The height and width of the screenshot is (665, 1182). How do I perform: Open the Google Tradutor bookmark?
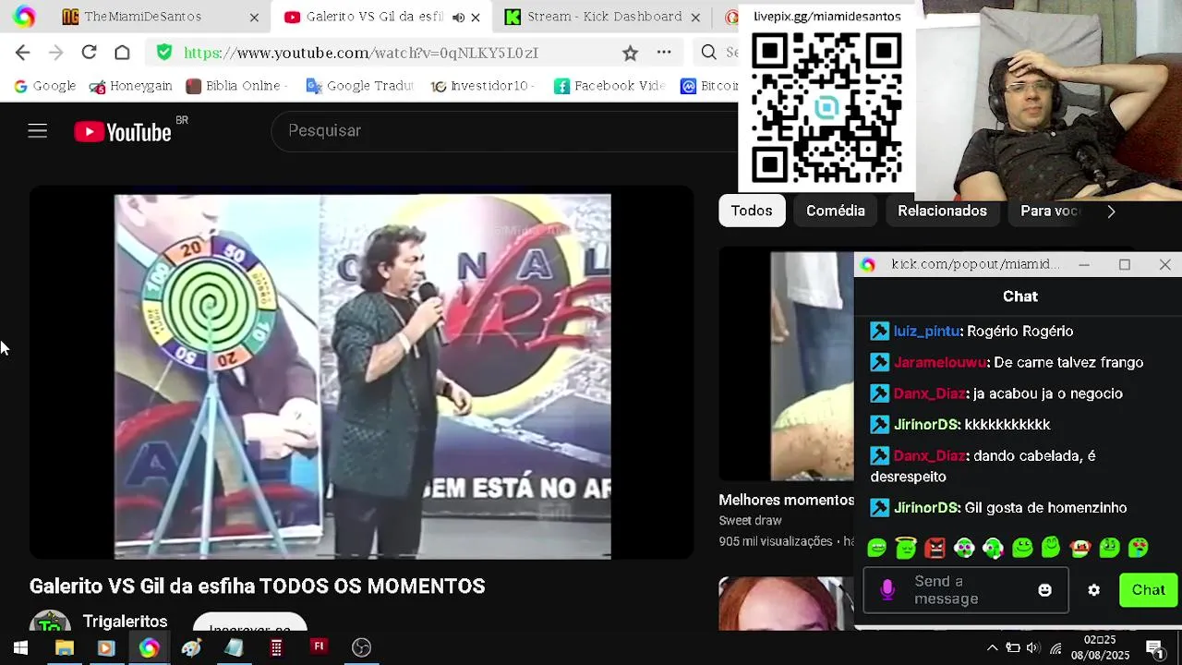[359, 86]
